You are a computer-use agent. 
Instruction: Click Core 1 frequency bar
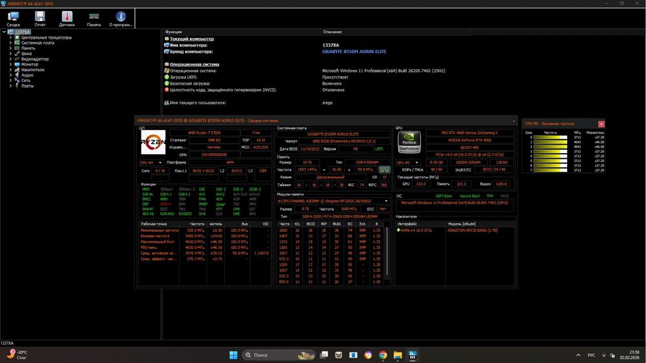(x=550, y=141)
